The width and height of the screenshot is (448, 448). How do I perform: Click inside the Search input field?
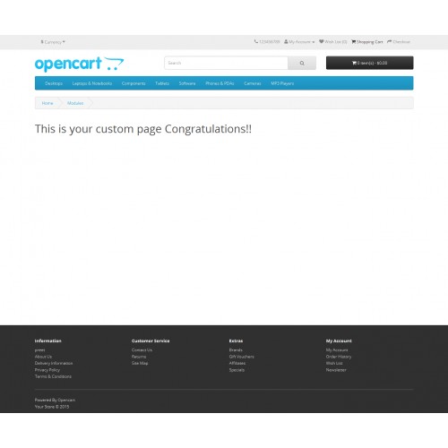[226, 63]
